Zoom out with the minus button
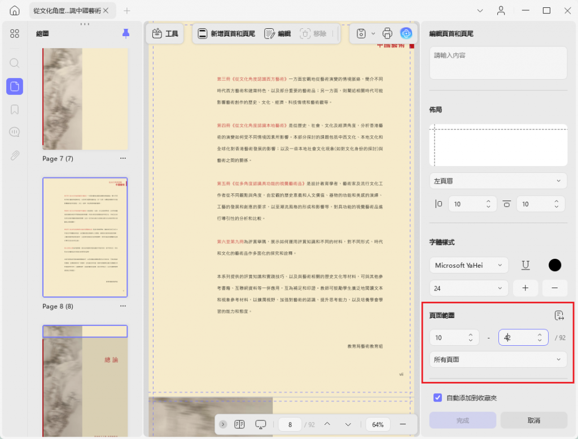The height and width of the screenshot is (439, 578). (403, 425)
